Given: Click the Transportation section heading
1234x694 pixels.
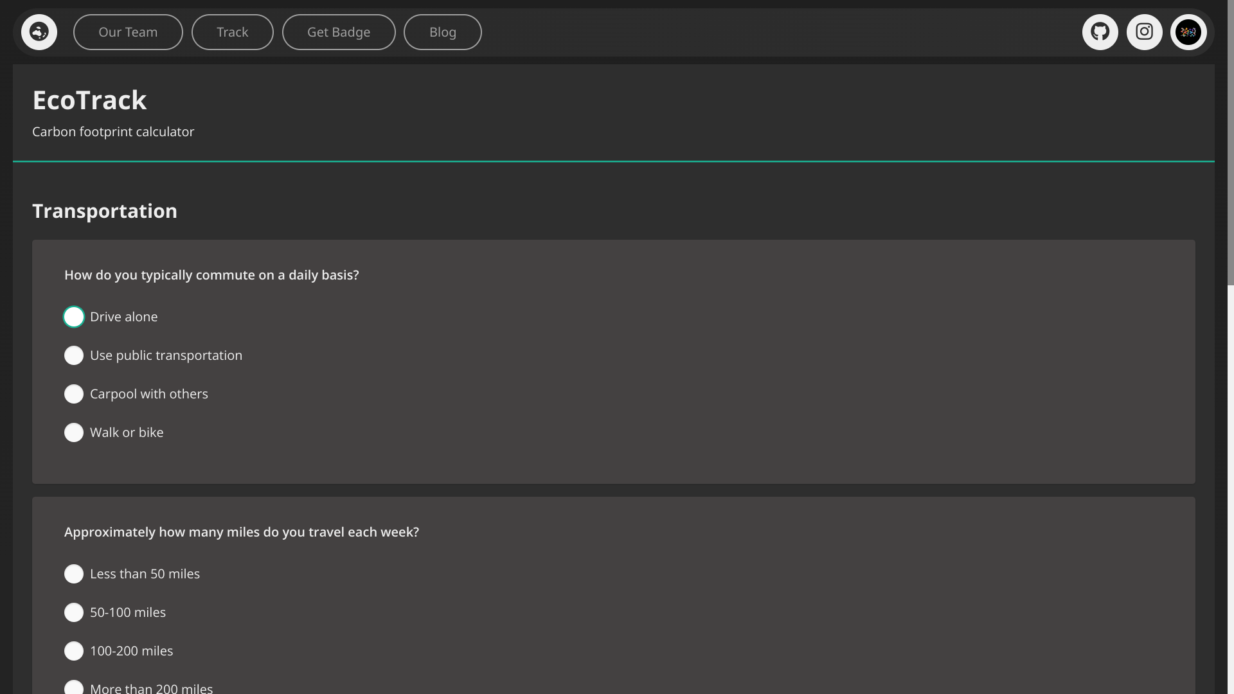Looking at the screenshot, I should 105,211.
